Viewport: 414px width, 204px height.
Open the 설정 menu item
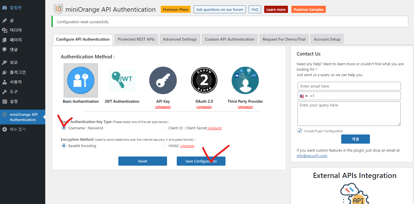pos(23,102)
